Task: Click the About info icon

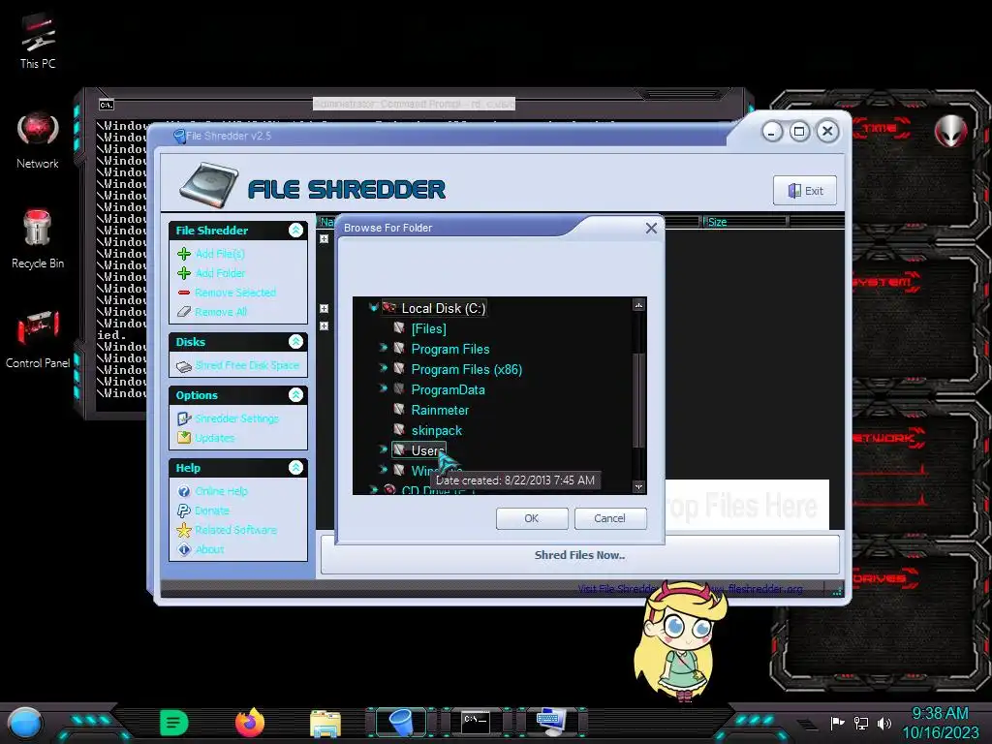Action: pyautogui.click(x=184, y=550)
